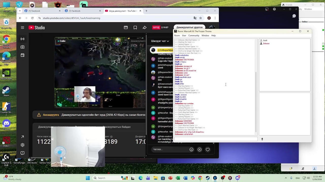325x182 pixels.
Task: Select the Stream icon in Studio sidebar
Action: pyautogui.click(x=23, y=39)
